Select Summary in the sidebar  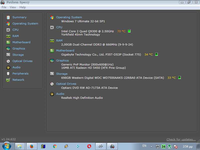19,17
